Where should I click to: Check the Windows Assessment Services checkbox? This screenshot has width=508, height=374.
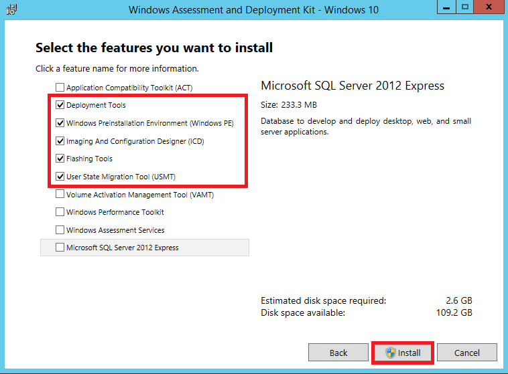(60, 230)
